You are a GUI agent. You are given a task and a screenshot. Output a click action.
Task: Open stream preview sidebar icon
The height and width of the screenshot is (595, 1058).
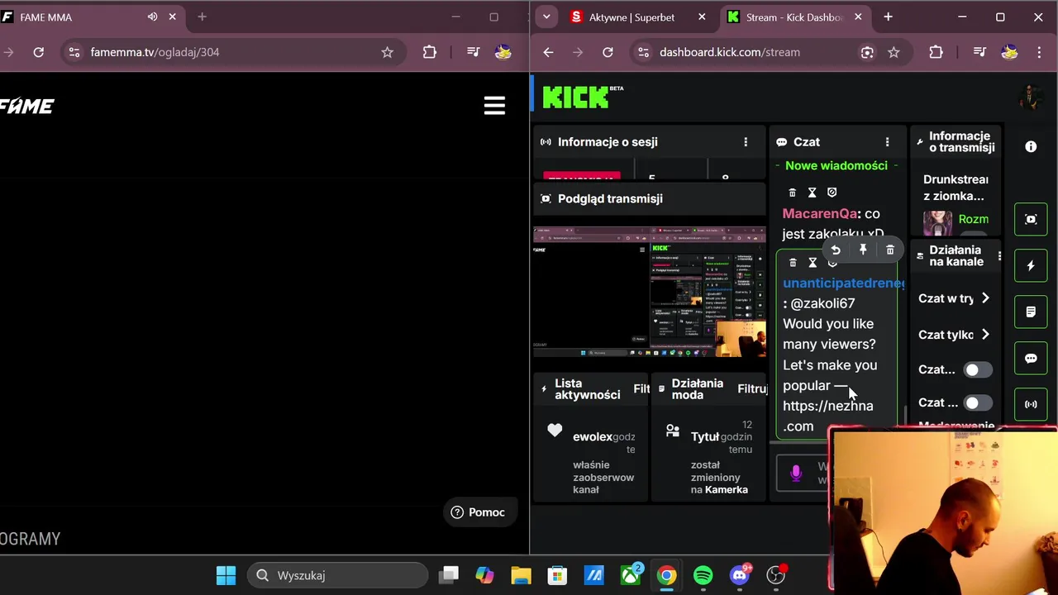click(1031, 220)
